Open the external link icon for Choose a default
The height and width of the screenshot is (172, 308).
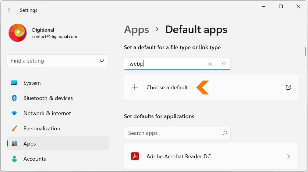pyautogui.click(x=289, y=87)
